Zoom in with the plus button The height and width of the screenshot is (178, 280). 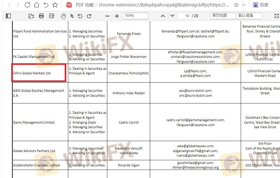[117, 16]
